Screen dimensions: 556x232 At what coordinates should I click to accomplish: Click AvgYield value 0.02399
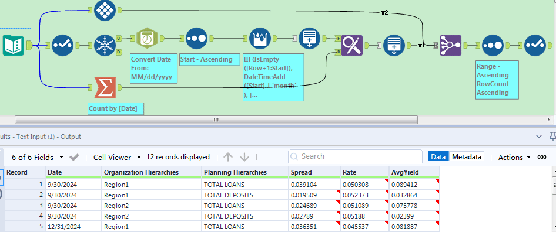(414, 216)
